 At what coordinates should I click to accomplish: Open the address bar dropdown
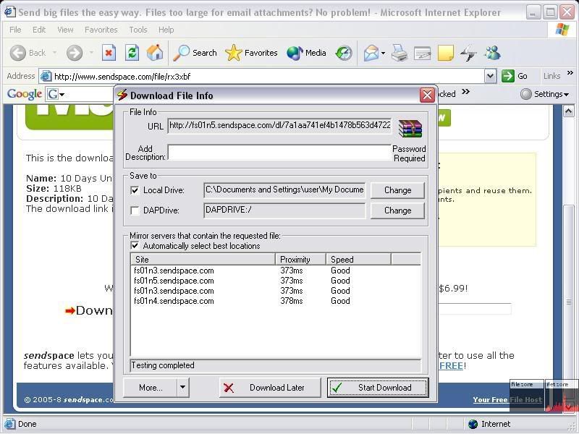click(490, 76)
